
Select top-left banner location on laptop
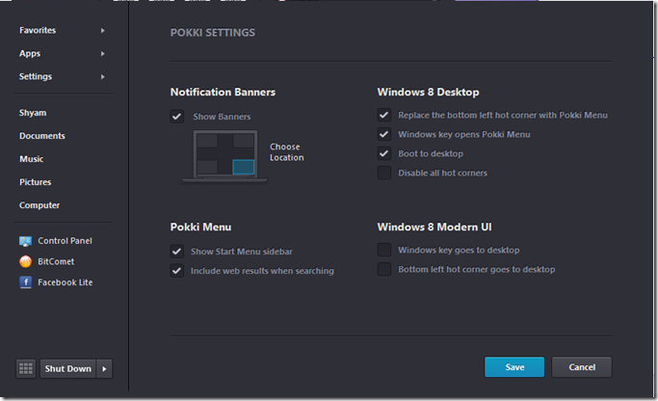click(x=207, y=141)
